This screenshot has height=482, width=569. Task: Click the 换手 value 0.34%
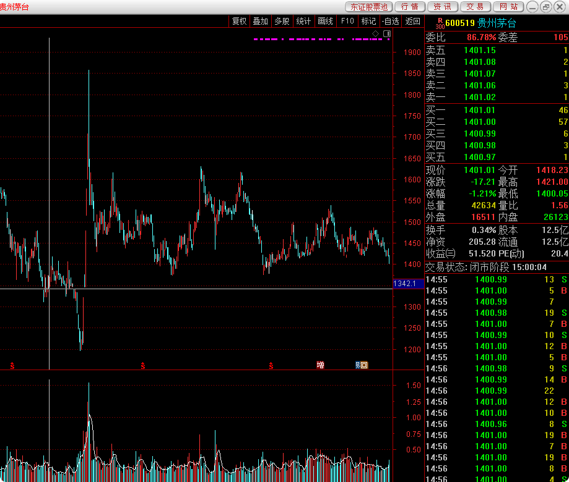pos(484,230)
